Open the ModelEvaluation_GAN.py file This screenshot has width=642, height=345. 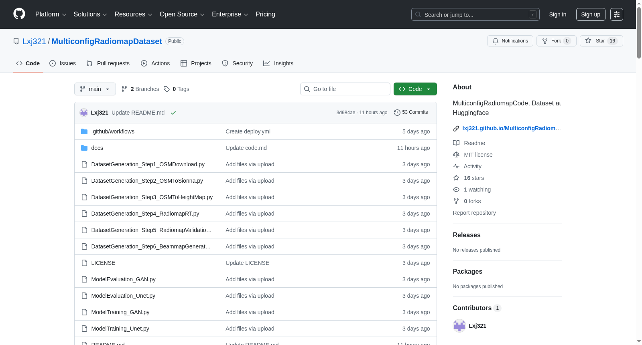tap(124, 279)
